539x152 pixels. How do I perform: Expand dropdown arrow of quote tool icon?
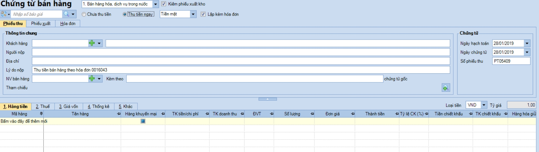[9, 14]
